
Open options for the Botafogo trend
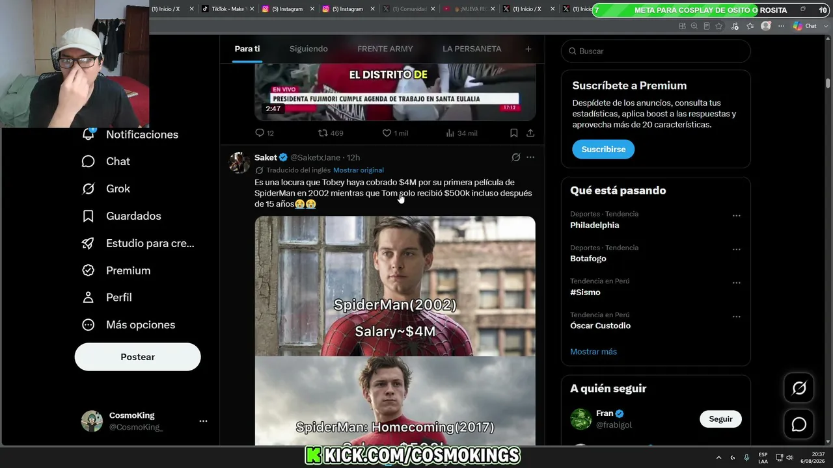(x=737, y=249)
